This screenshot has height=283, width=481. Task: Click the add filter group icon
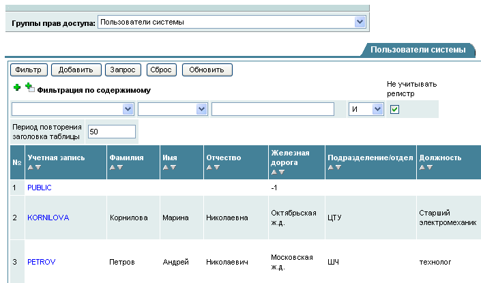[x=30, y=87]
